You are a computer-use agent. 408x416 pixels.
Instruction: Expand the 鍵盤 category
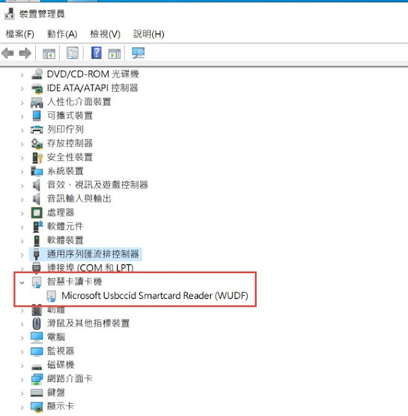[22, 393]
